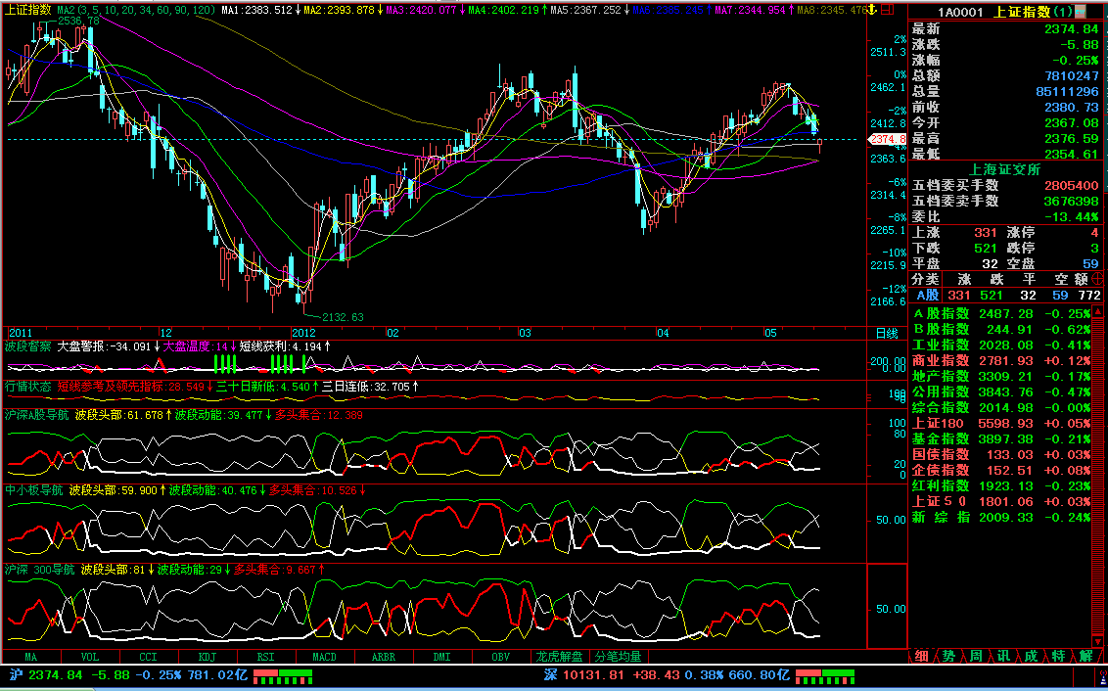1108x691 pixels.
Task: Click the small pink tag beside 上证指数(1)
Action: point(1081,12)
